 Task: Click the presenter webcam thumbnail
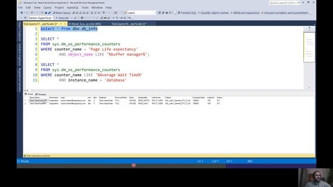click(x=316, y=178)
